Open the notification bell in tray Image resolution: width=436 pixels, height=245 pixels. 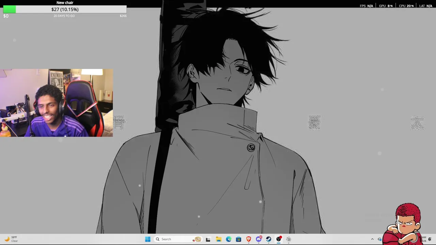coord(430,239)
